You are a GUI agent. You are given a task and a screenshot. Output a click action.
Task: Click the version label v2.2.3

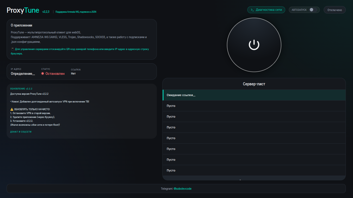point(46,12)
